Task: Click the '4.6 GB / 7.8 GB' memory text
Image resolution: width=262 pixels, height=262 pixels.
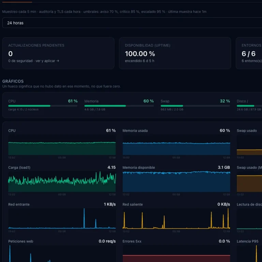Action: pos(95,110)
